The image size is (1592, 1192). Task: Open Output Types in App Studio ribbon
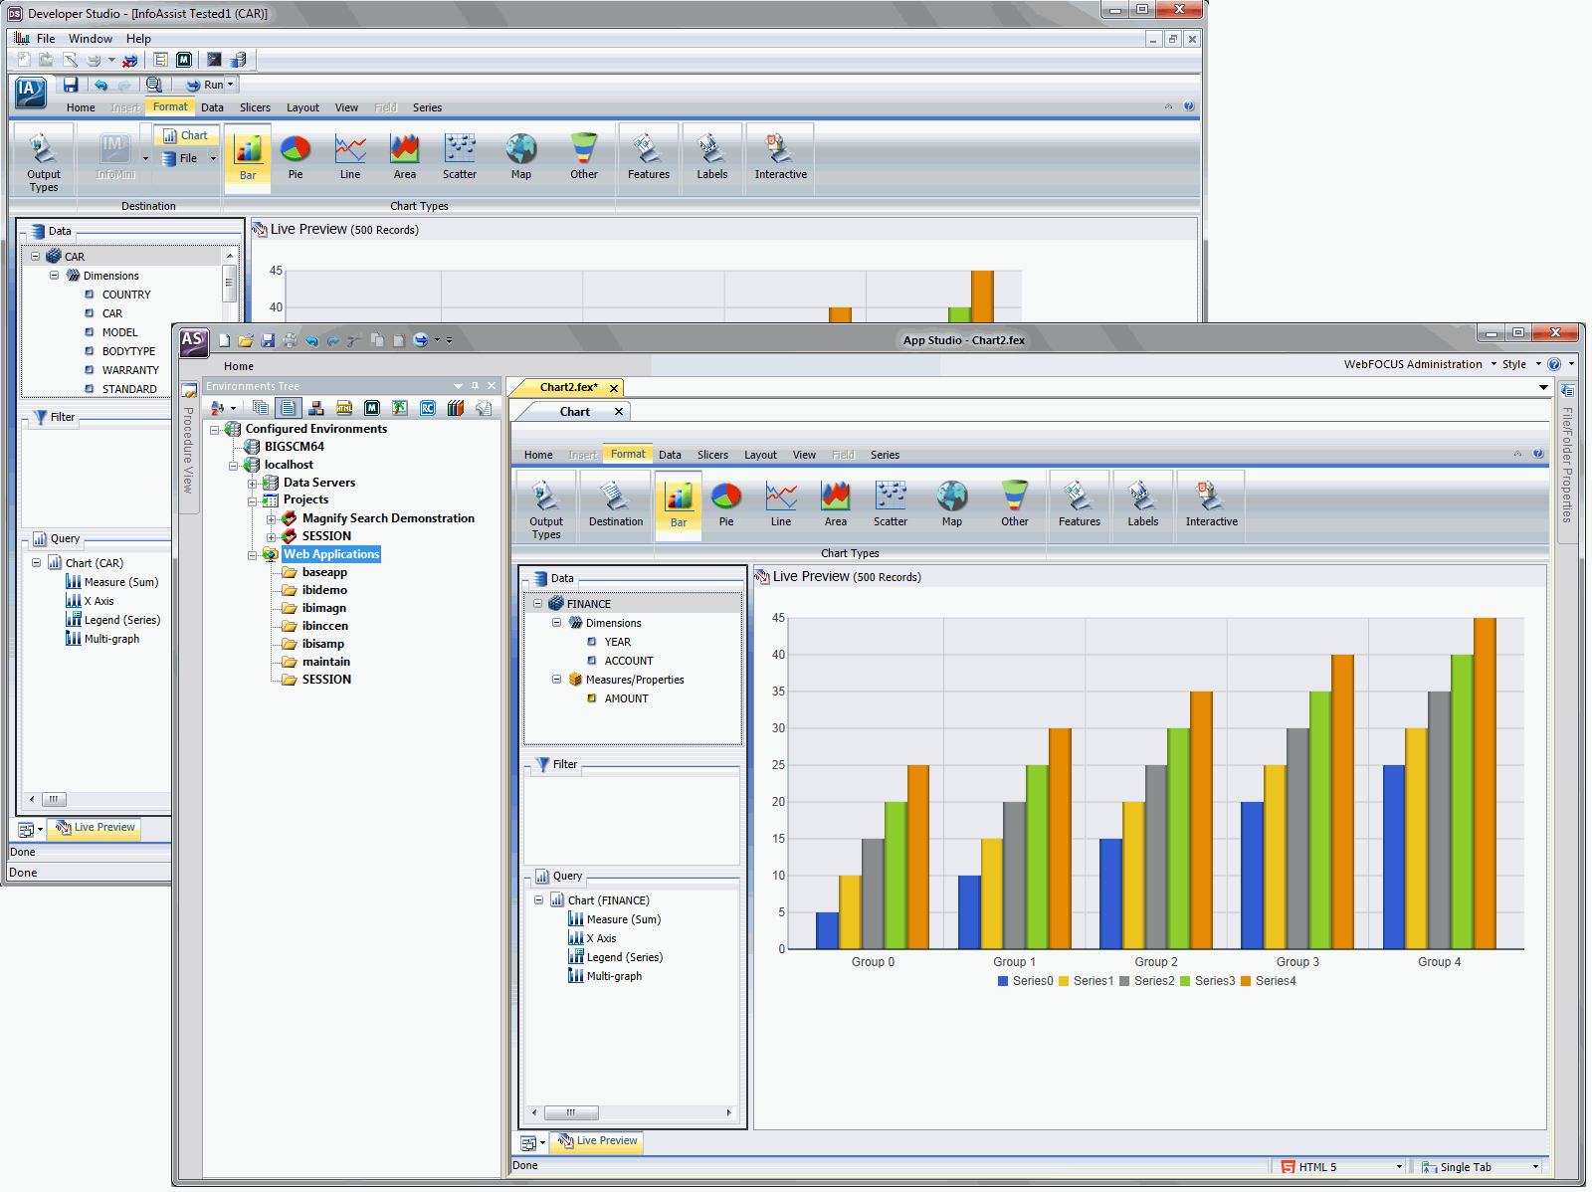tap(546, 507)
